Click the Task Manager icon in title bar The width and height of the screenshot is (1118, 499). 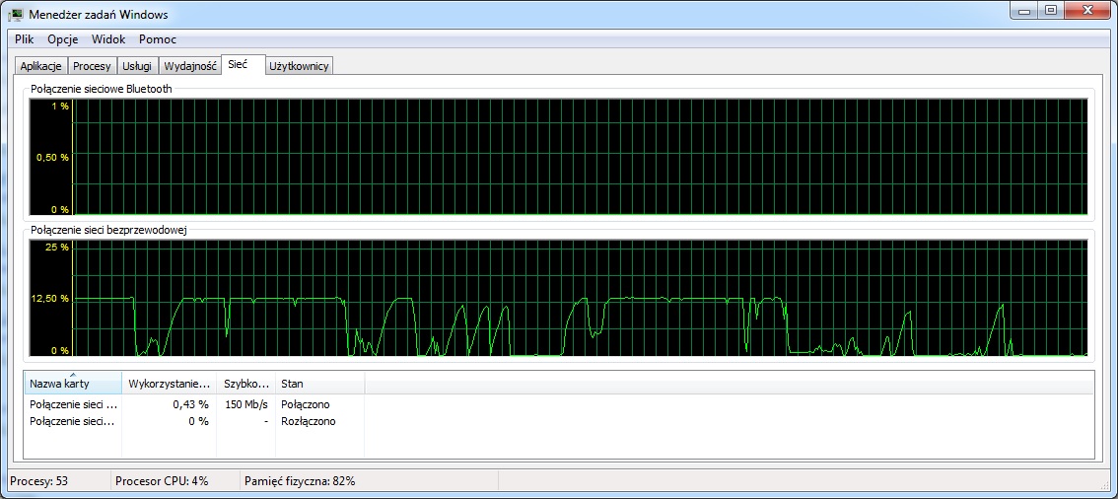[16, 15]
